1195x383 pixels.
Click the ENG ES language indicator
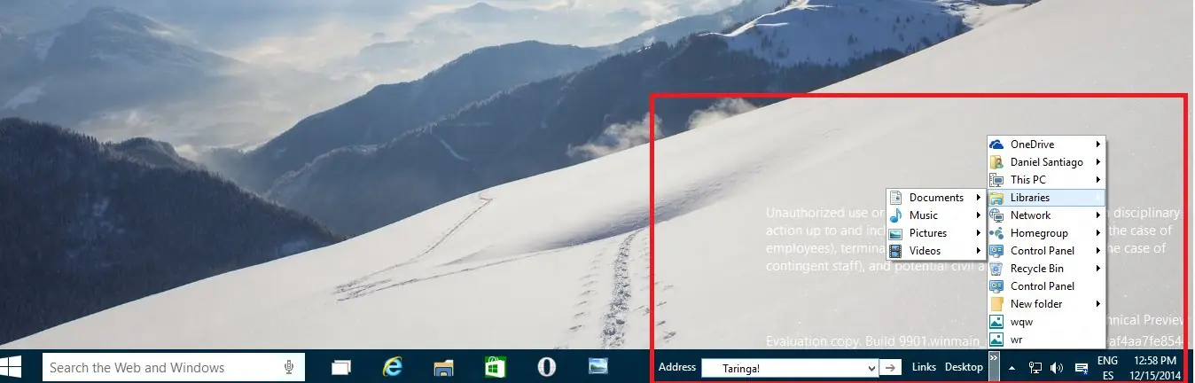click(x=1107, y=368)
